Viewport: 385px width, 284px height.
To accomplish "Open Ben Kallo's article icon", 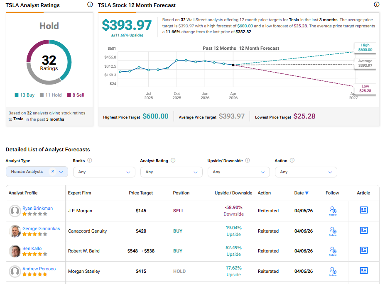I will (x=364, y=250).
